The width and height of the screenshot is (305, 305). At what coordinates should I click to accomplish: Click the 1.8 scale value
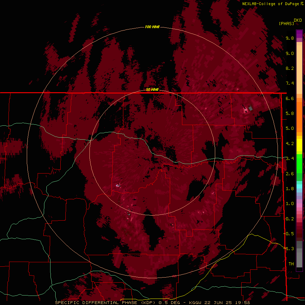tap(290, 189)
